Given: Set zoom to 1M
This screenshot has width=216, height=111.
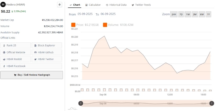Looking at the screenshot, I should (x=188, y=14).
